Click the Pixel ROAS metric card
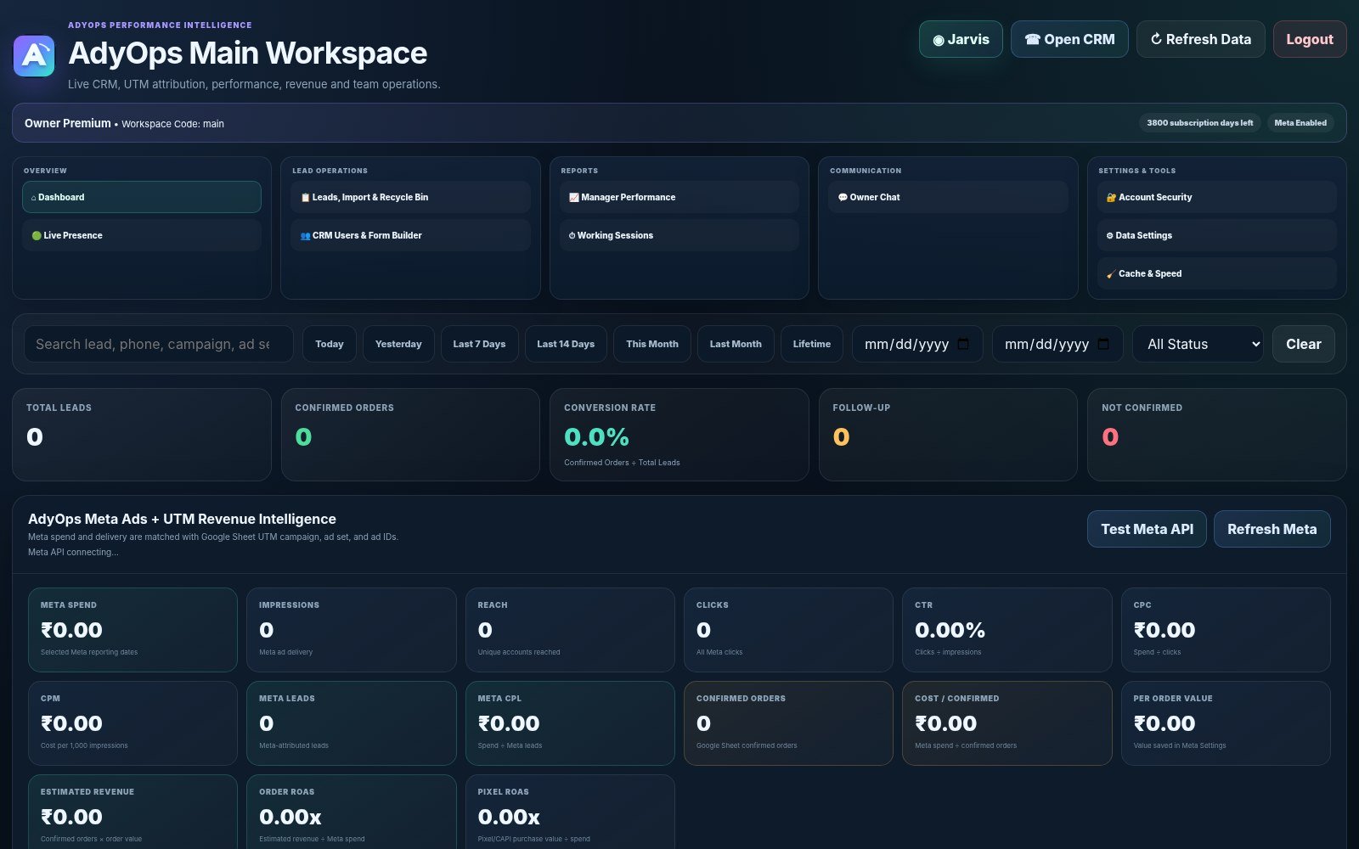 pos(570,812)
